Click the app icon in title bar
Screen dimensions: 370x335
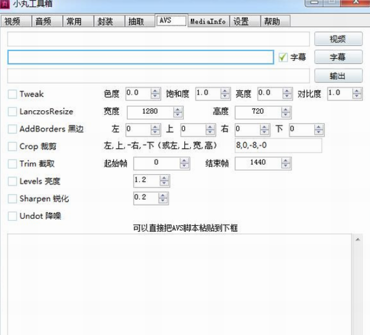(6, 5)
